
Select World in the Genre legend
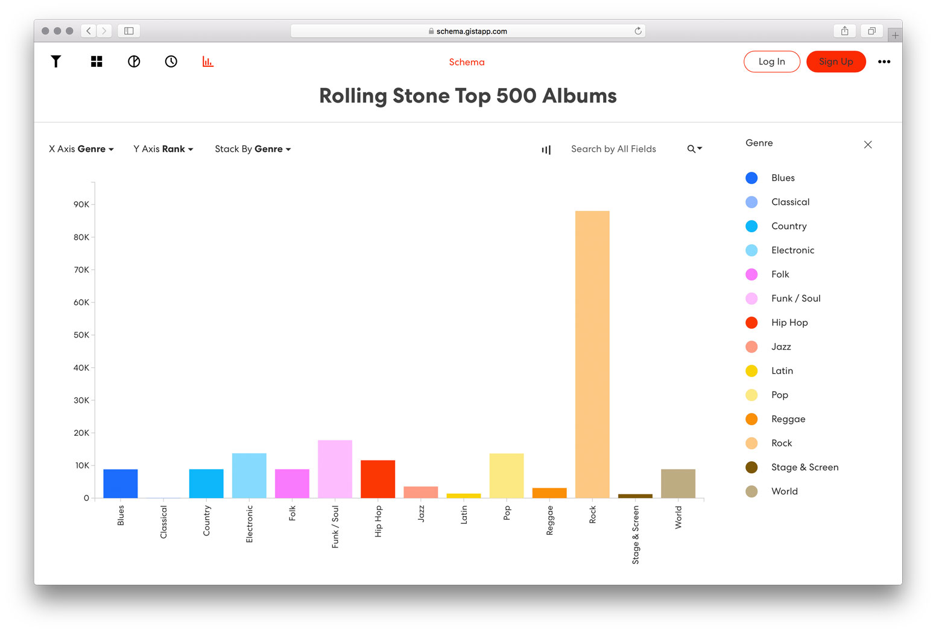771,491
